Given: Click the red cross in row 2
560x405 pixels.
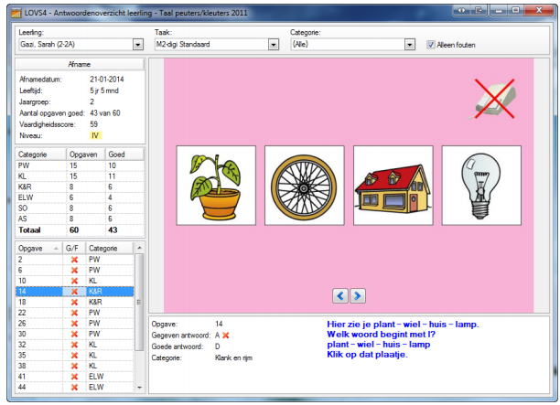Looking at the screenshot, I should [74, 260].
